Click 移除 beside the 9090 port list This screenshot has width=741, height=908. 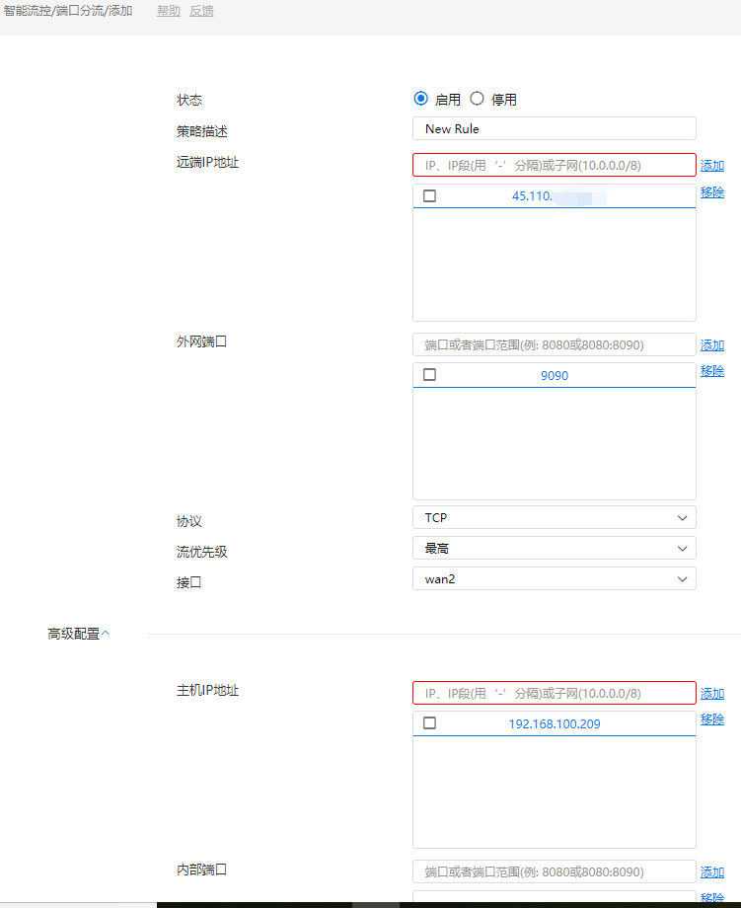(712, 371)
